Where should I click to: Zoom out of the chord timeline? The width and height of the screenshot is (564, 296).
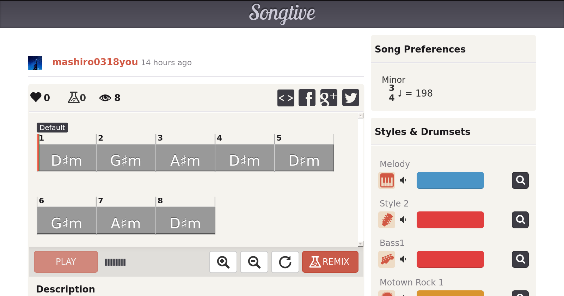coord(254,262)
